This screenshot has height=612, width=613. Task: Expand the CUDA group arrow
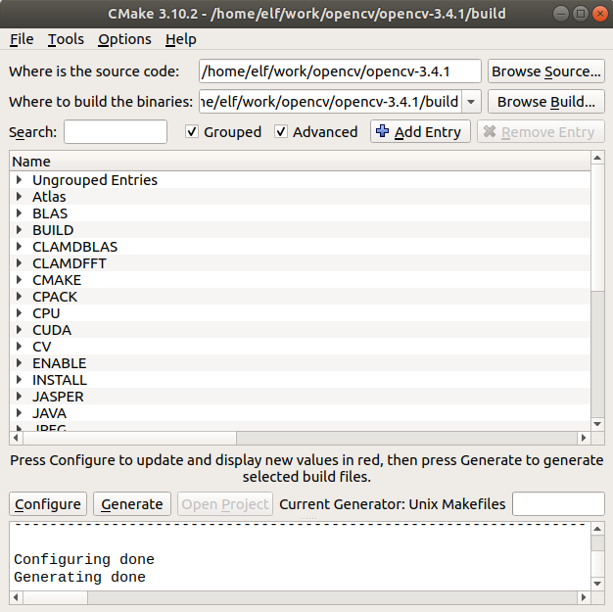[20, 330]
